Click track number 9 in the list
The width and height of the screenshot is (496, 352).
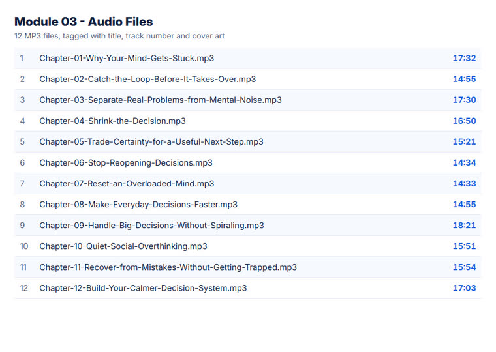[x=22, y=225]
